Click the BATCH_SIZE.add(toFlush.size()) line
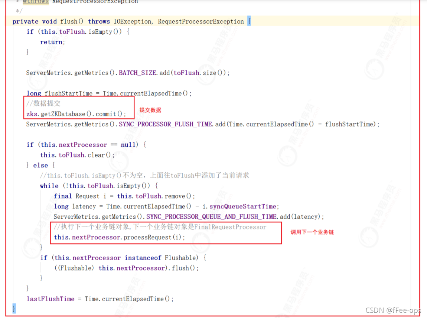Image resolution: width=427 pixels, height=318 pixels. pos(128,73)
